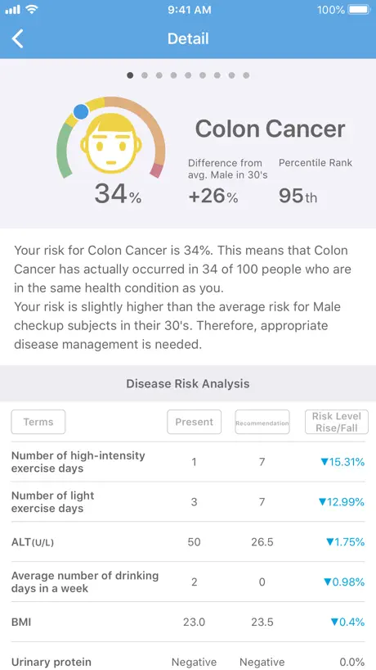
Task: Click the Recommendation column button
Action: (262, 422)
